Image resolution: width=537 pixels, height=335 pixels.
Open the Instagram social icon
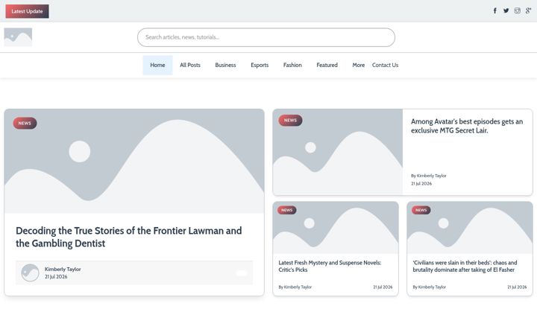(x=517, y=10)
